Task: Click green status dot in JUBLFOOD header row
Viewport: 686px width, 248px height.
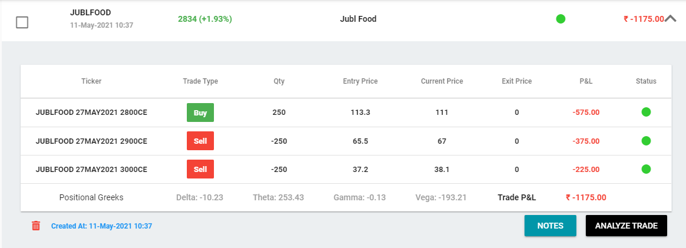Action: [560, 19]
